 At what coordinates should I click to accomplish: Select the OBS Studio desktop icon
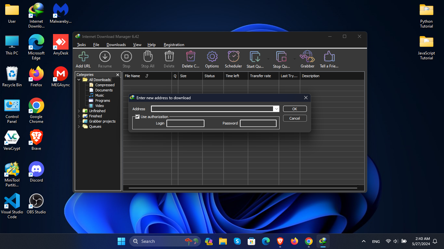click(36, 204)
